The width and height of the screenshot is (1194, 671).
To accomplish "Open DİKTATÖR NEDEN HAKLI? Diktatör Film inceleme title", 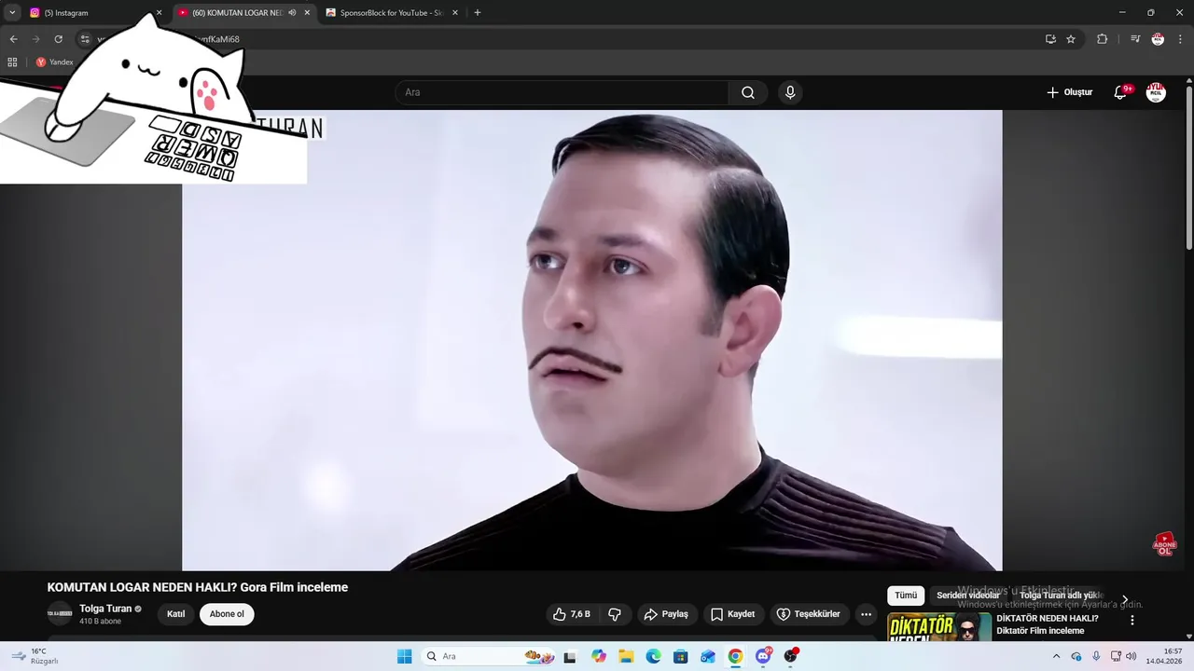I will click(1048, 624).
